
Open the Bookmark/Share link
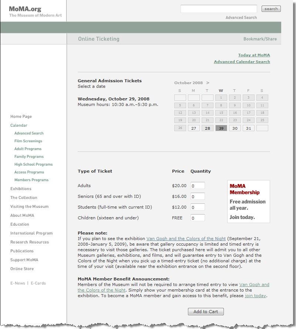click(x=260, y=39)
